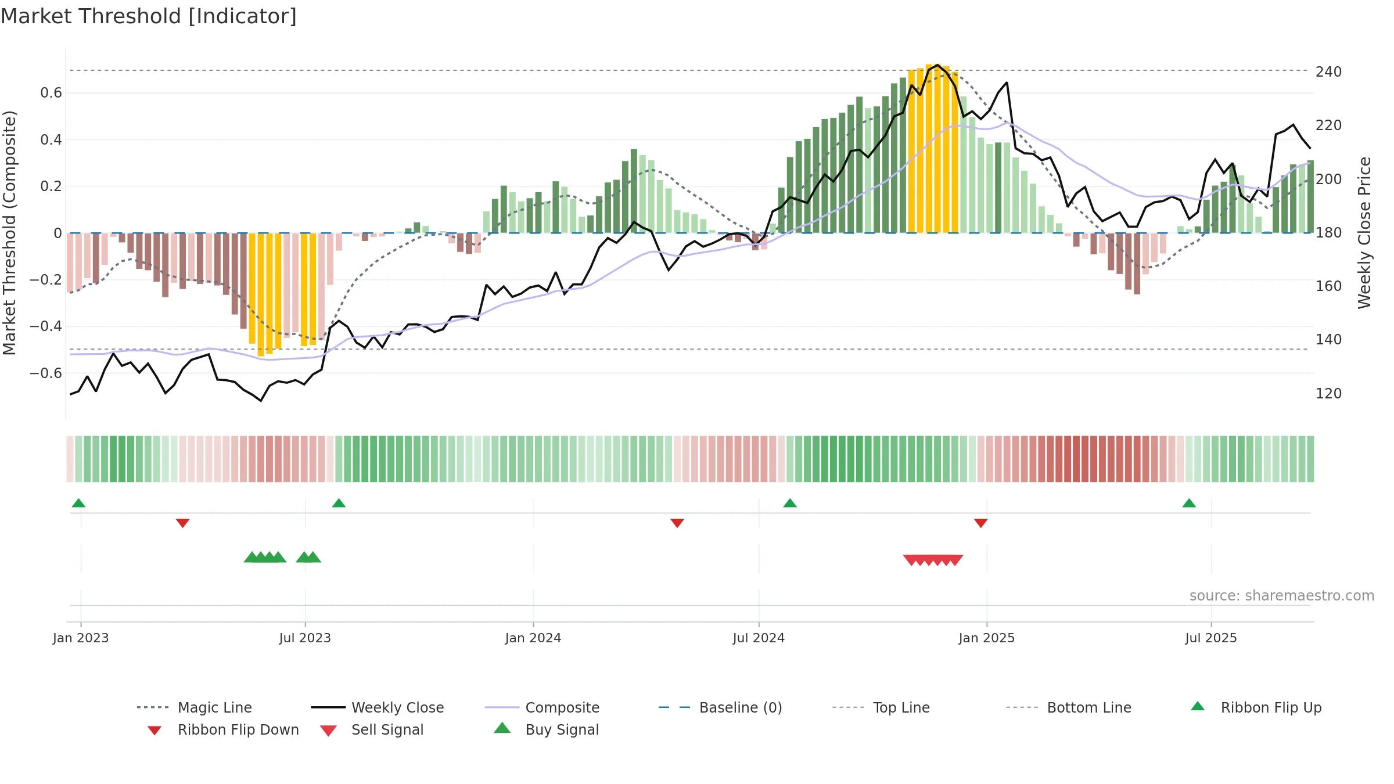This screenshot has height=784, width=1394.
Task: Click the −0.6 composite axis label
Action: click(x=46, y=373)
